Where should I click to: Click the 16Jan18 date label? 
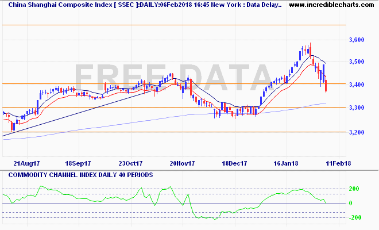[286, 163]
